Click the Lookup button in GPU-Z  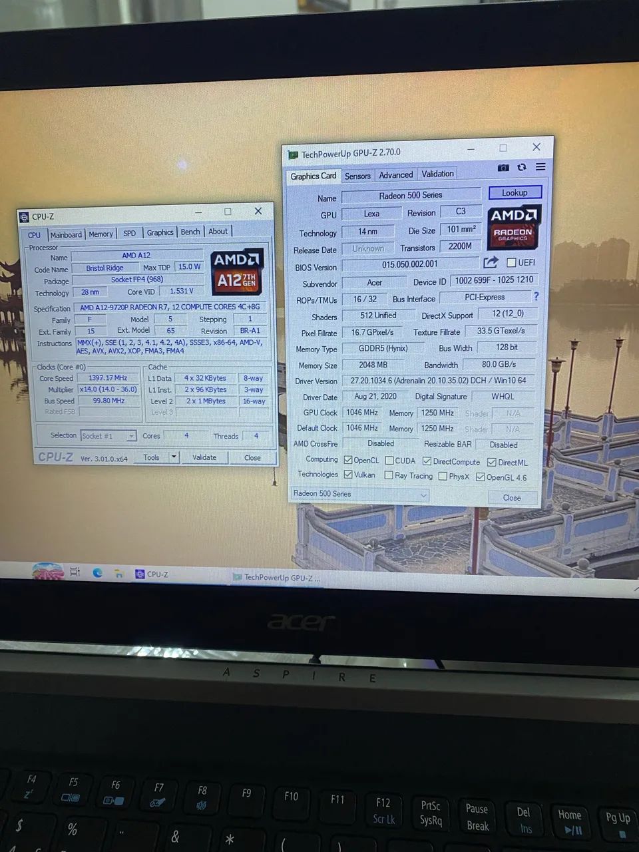click(515, 192)
